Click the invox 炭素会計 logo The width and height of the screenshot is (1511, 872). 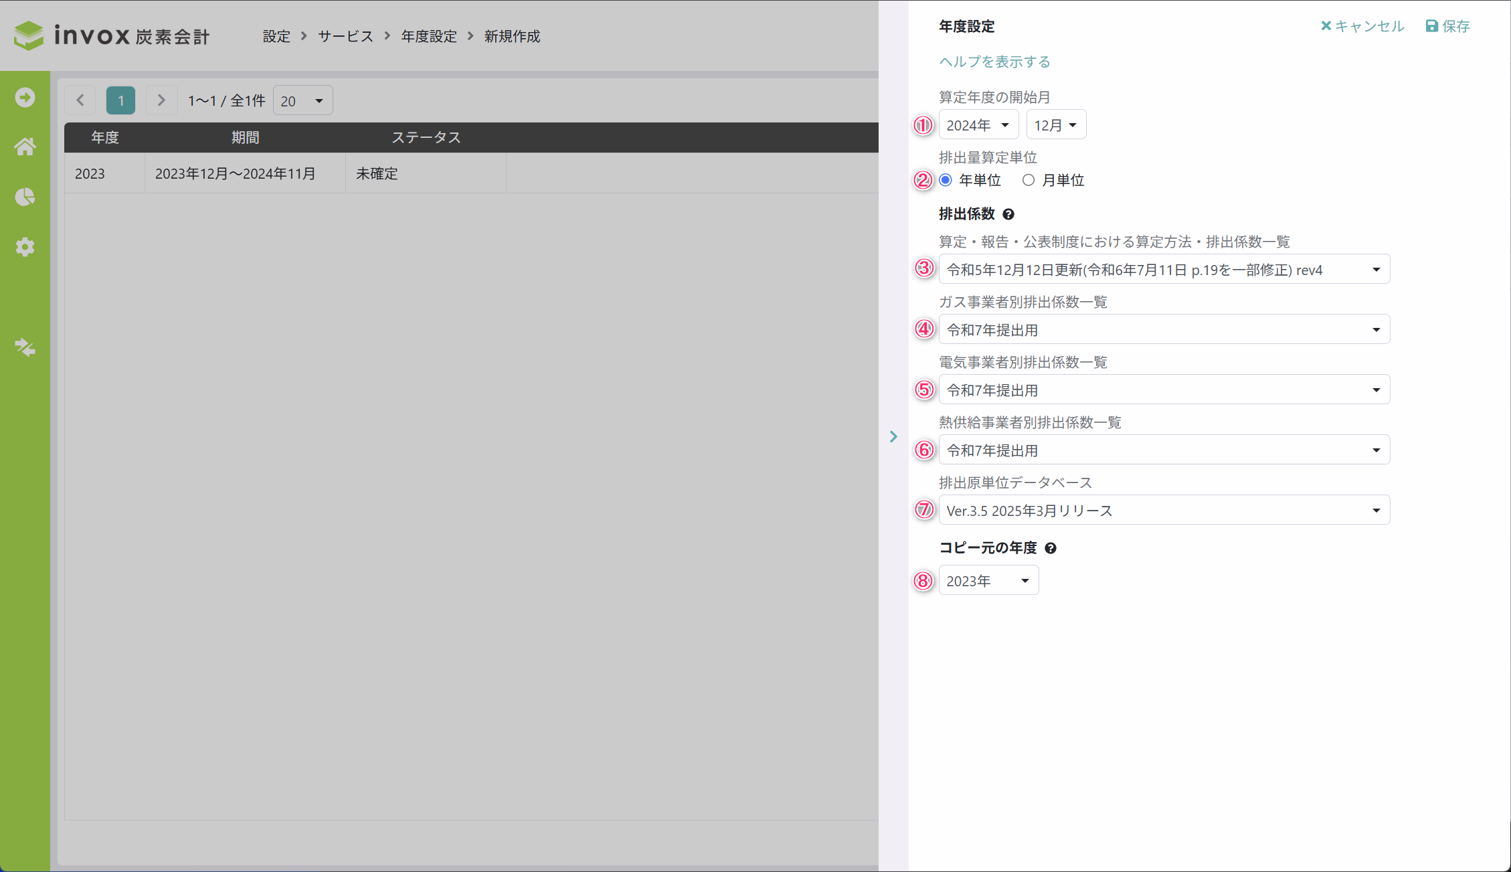click(x=112, y=35)
